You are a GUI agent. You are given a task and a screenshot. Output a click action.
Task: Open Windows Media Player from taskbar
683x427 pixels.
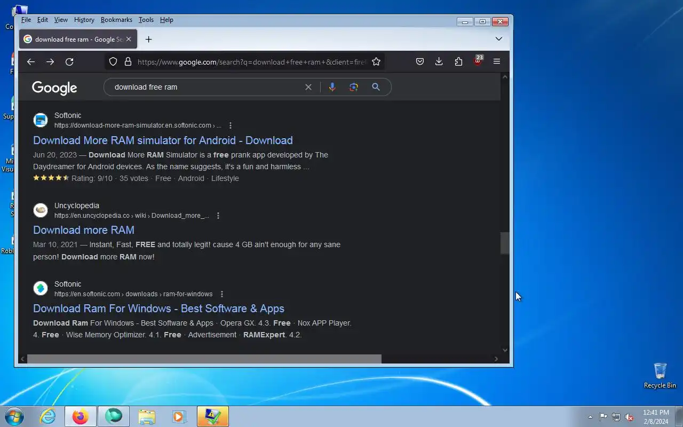coord(179,416)
